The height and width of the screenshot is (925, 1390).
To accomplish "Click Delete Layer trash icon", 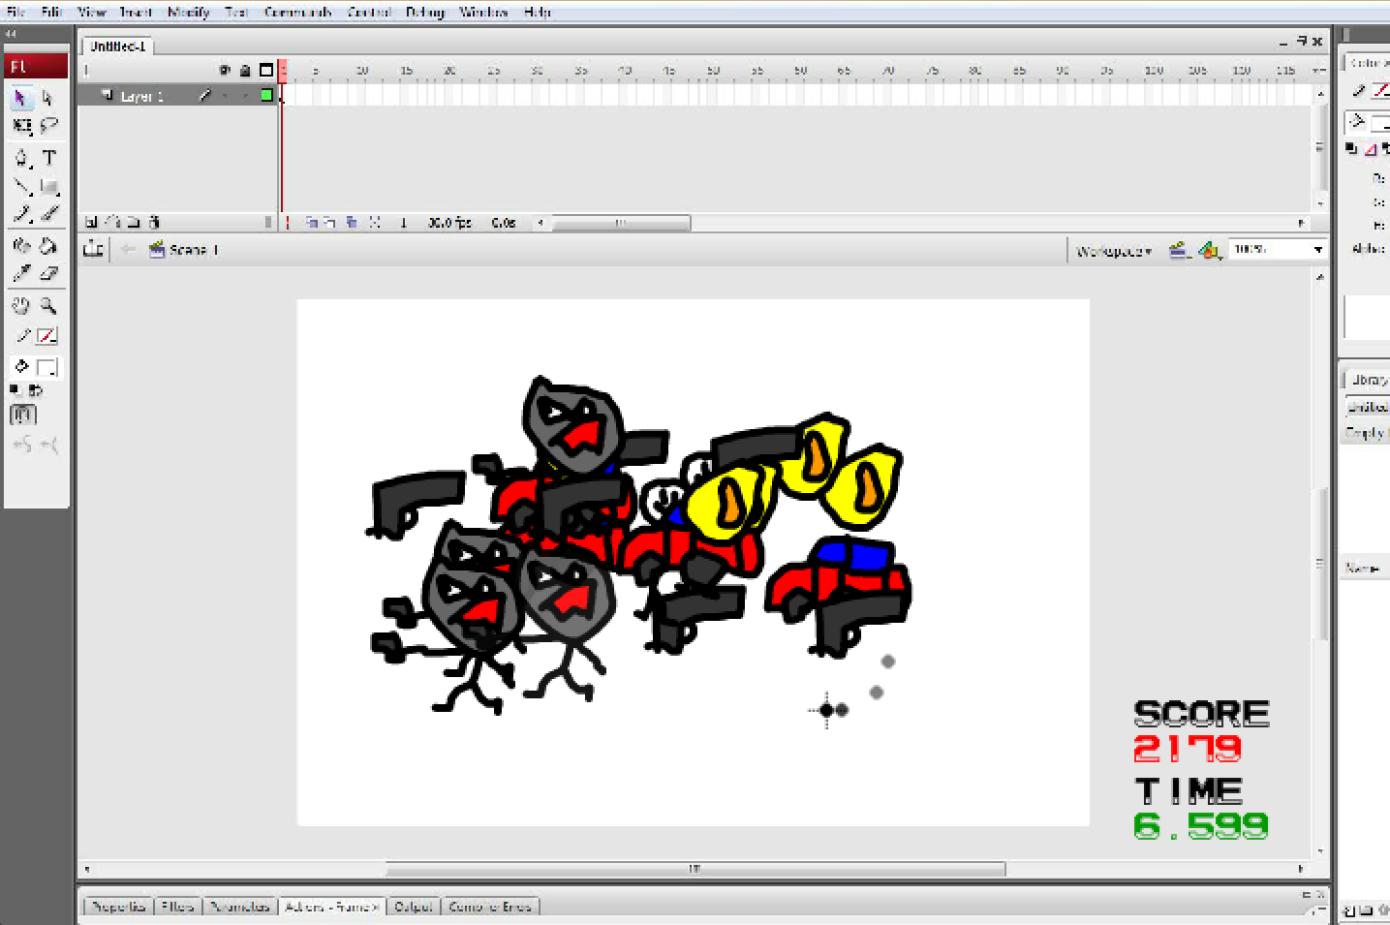I will pyautogui.click(x=155, y=223).
